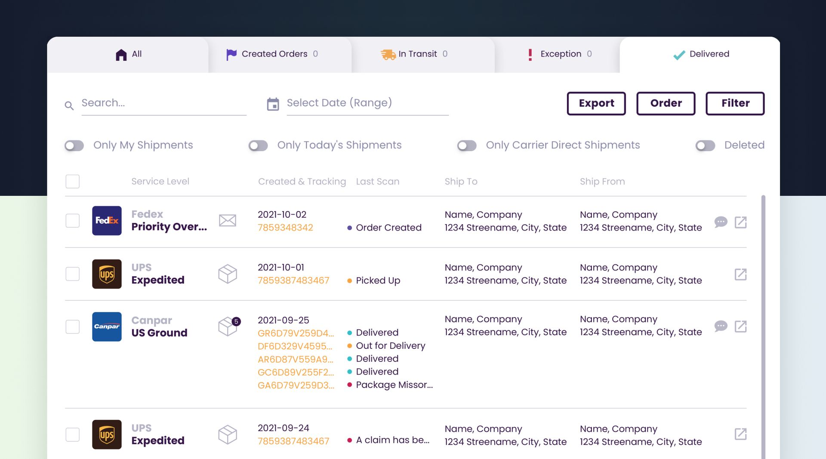Click comment bubble on Canpar shipment row

tap(721, 326)
